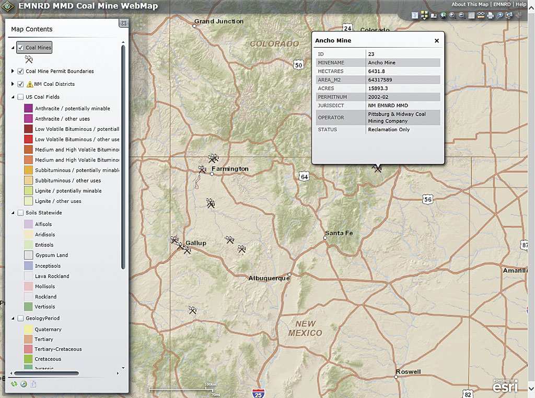Click the PERMITNUM value 2002-02
The image size is (535, 398).
(378, 97)
